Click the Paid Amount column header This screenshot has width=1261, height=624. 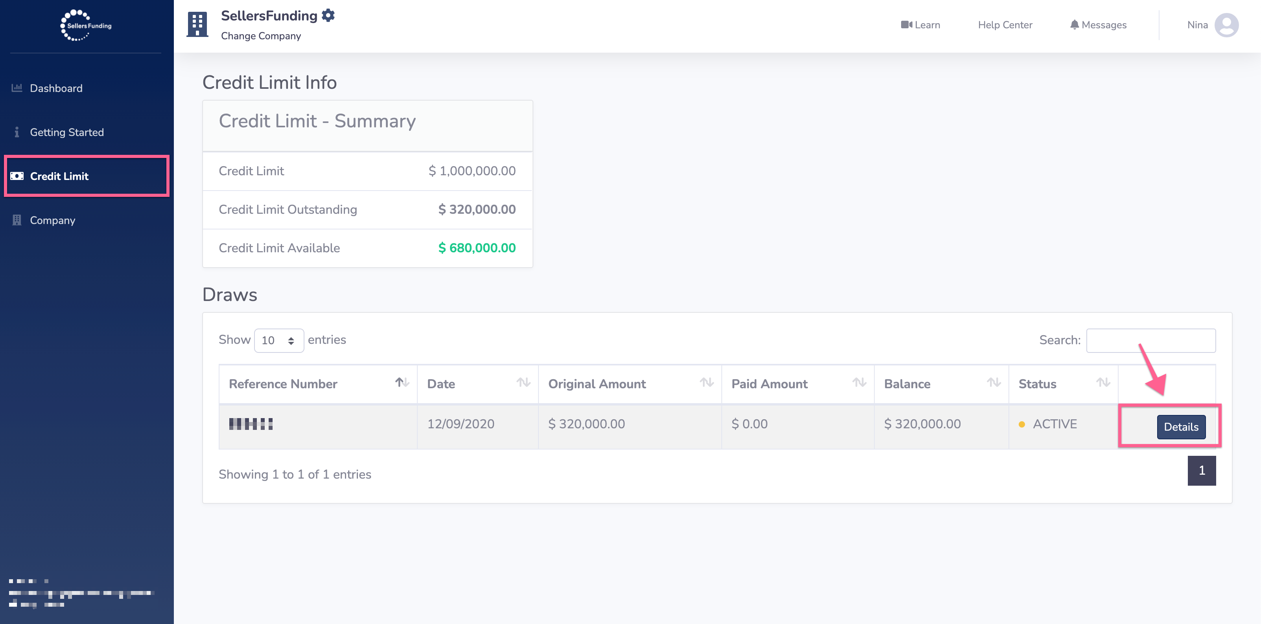(x=798, y=384)
